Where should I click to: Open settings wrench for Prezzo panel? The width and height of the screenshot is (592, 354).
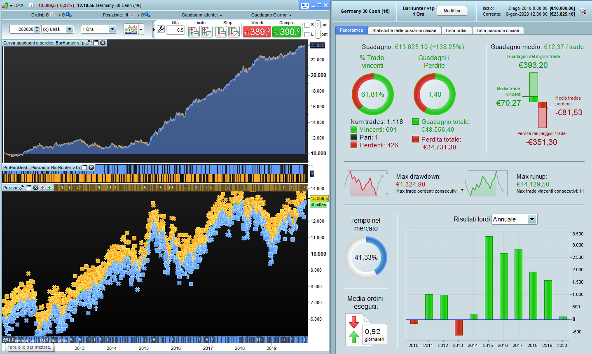tap(22, 188)
